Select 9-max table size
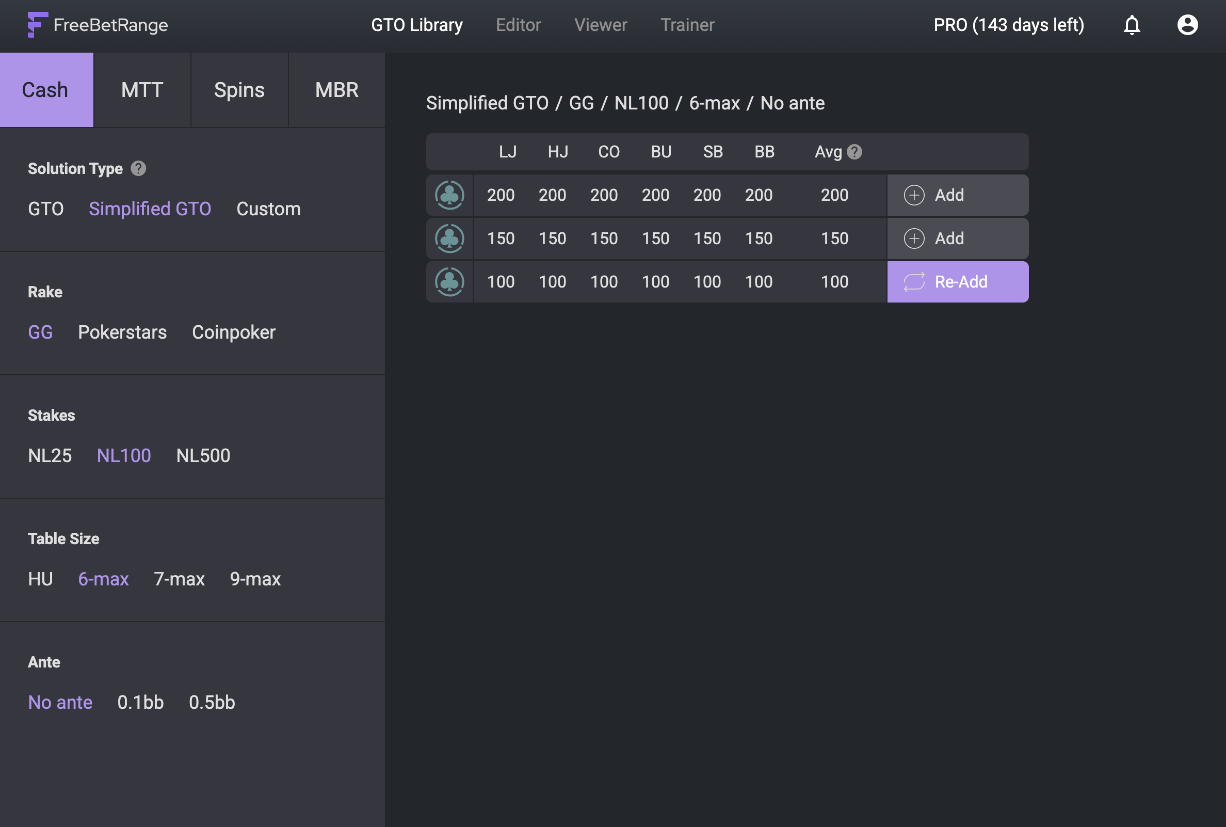 coord(255,579)
